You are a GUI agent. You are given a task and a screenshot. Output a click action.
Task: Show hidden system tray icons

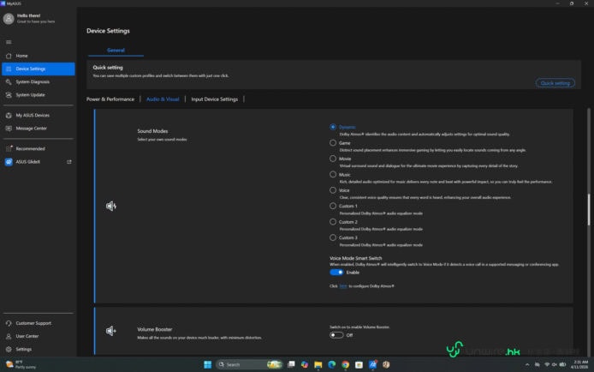pos(527,364)
